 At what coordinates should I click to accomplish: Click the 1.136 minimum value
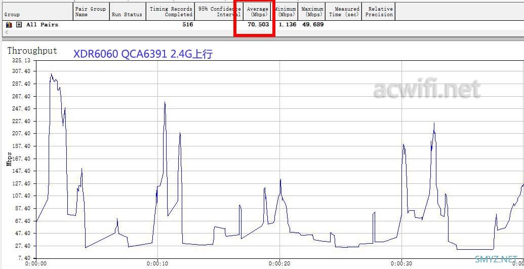click(x=288, y=25)
